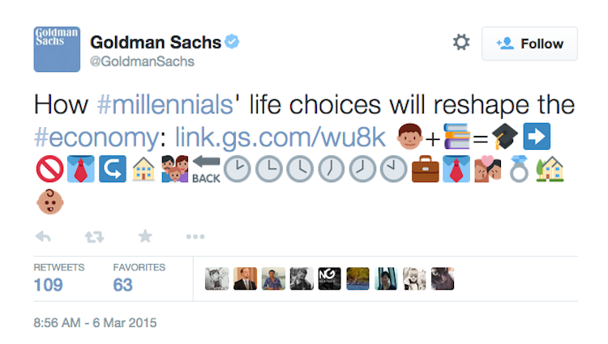Image resolution: width=608 pixels, height=344 pixels.
Task: Open the avatar of man in suit
Action: (x=245, y=278)
